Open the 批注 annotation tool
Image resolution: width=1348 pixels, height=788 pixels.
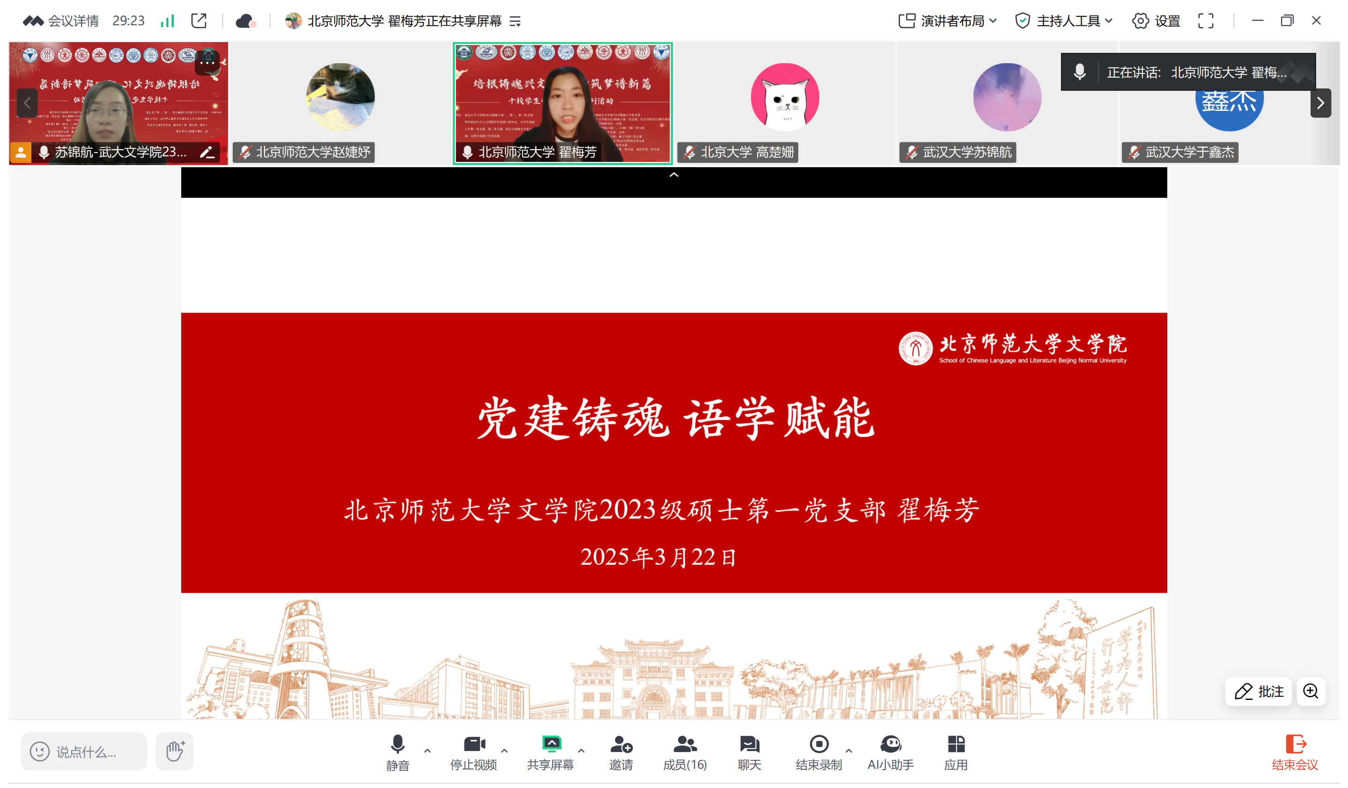coord(1258,691)
